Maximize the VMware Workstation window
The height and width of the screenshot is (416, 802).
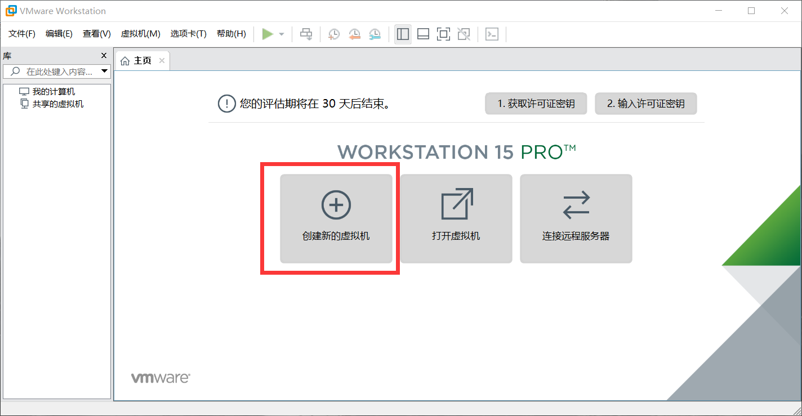point(751,11)
